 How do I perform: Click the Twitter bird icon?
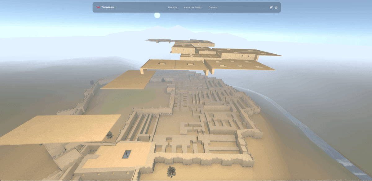[x=271, y=7]
